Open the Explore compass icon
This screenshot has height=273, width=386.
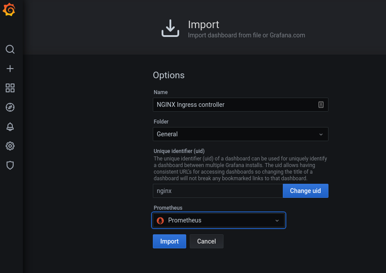[x=10, y=107]
